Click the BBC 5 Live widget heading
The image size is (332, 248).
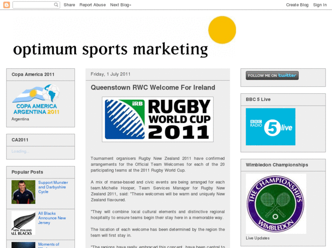pyautogui.click(x=258, y=99)
